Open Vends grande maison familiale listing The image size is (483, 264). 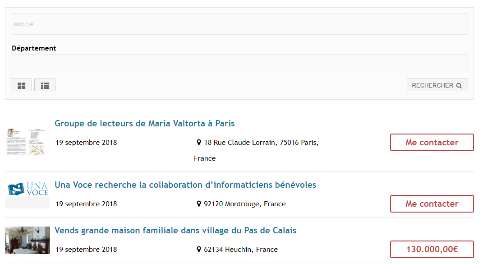(x=175, y=231)
